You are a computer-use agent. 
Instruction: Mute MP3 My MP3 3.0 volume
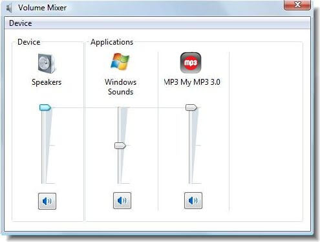point(193,201)
